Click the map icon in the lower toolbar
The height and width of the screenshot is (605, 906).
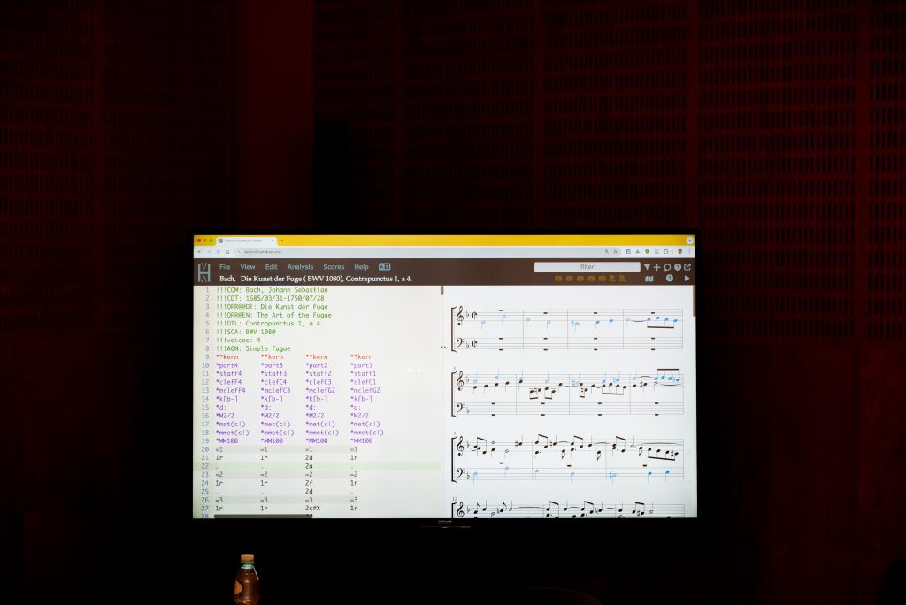click(x=649, y=279)
